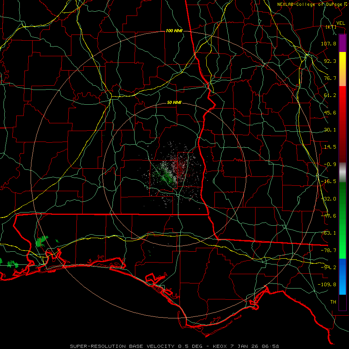This screenshot has width=349, height=349.
Task: Click the -63.1 velocity scale value
Action: point(328,233)
